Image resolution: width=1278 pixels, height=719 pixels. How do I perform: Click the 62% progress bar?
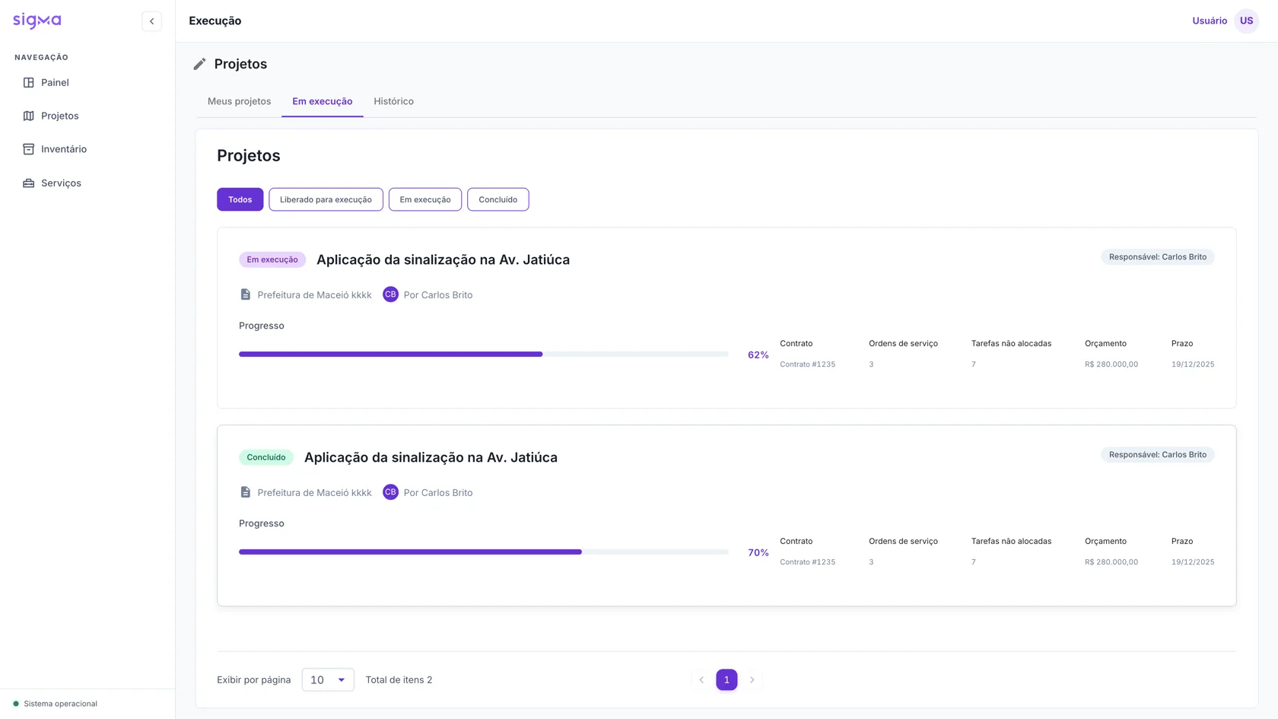[484, 355]
